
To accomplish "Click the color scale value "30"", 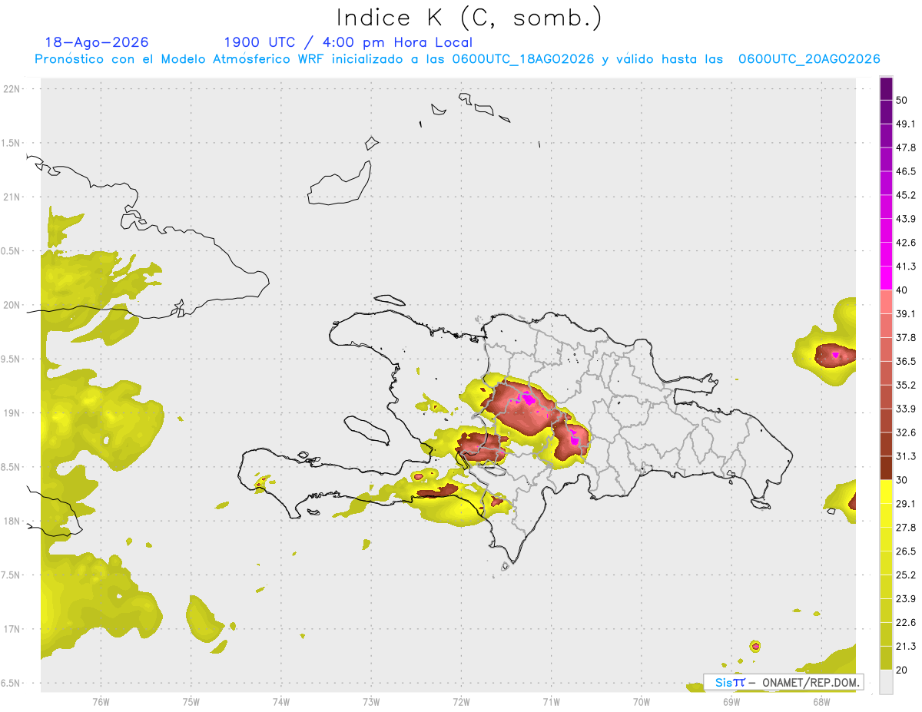I will pyautogui.click(x=902, y=480).
